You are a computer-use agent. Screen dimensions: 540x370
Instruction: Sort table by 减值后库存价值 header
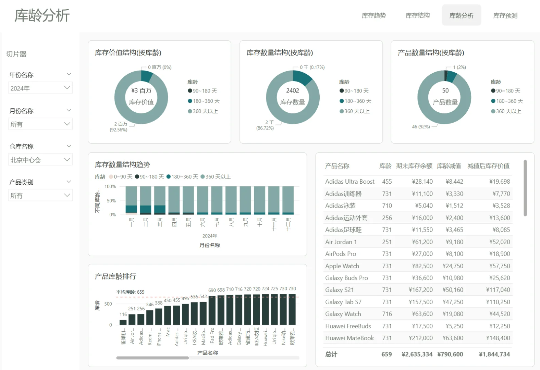pyautogui.click(x=488, y=166)
